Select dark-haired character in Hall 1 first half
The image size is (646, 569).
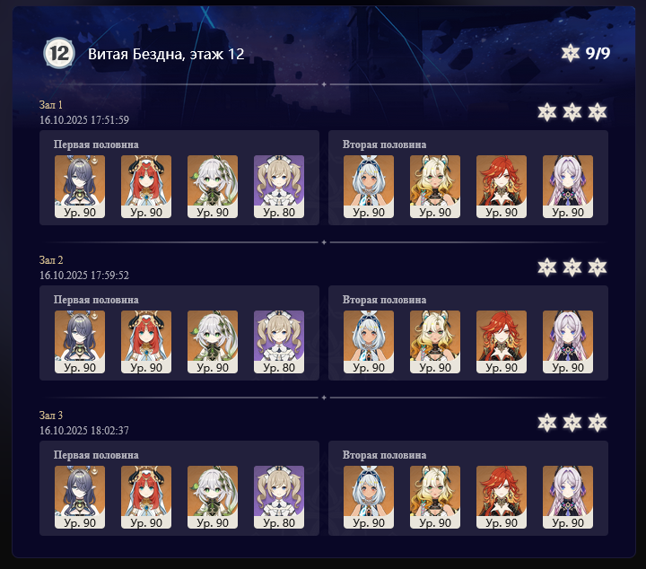tap(80, 187)
